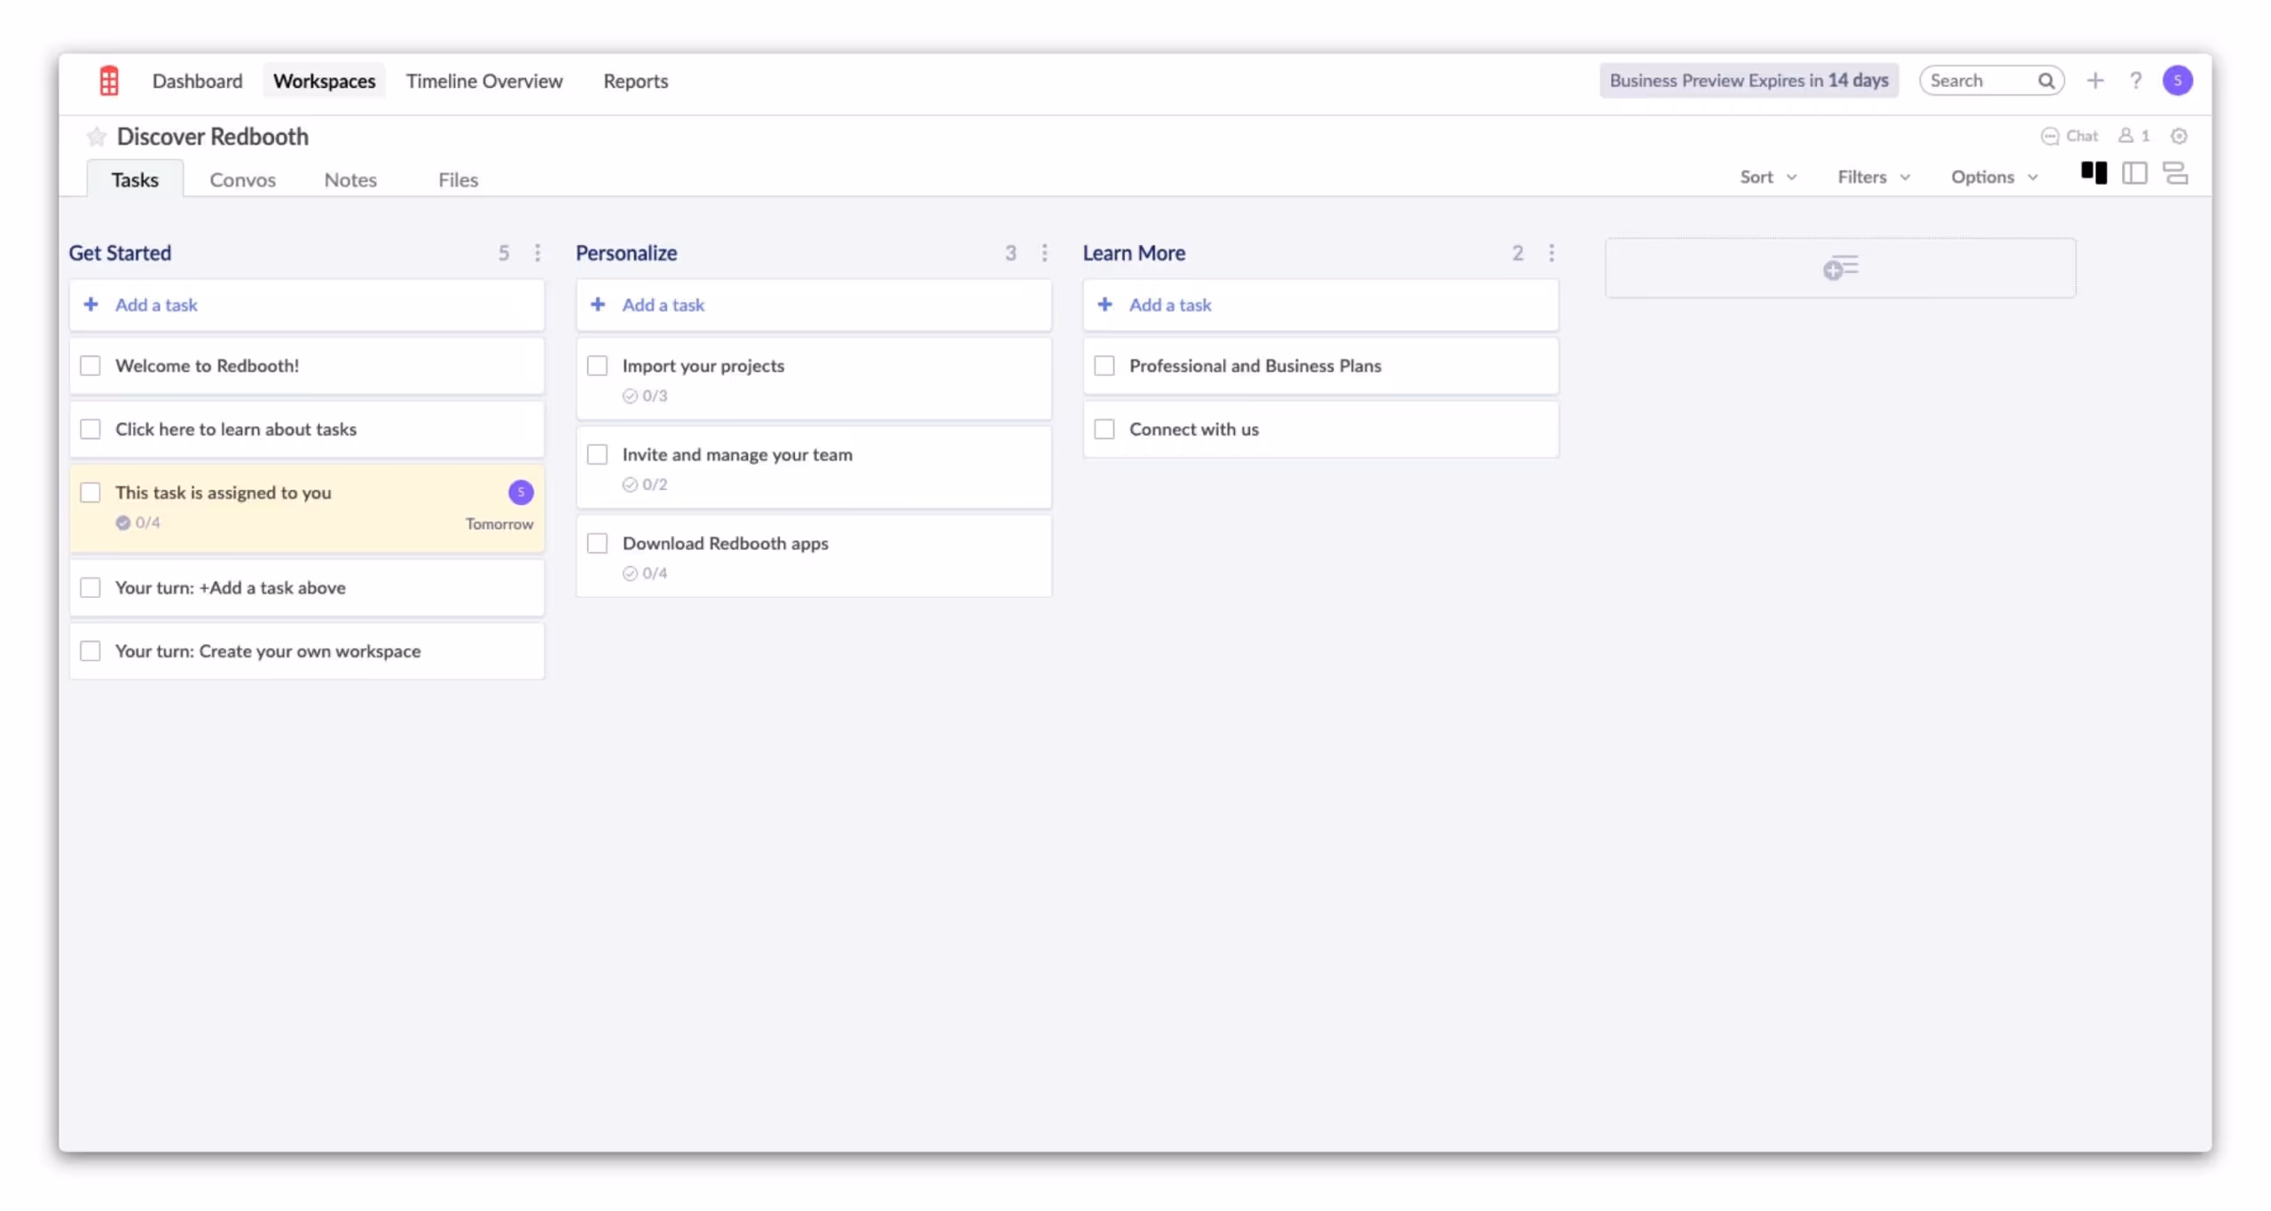Switch to the split panel view icon
The height and width of the screenshot is (1211, 2271).
2133,173
